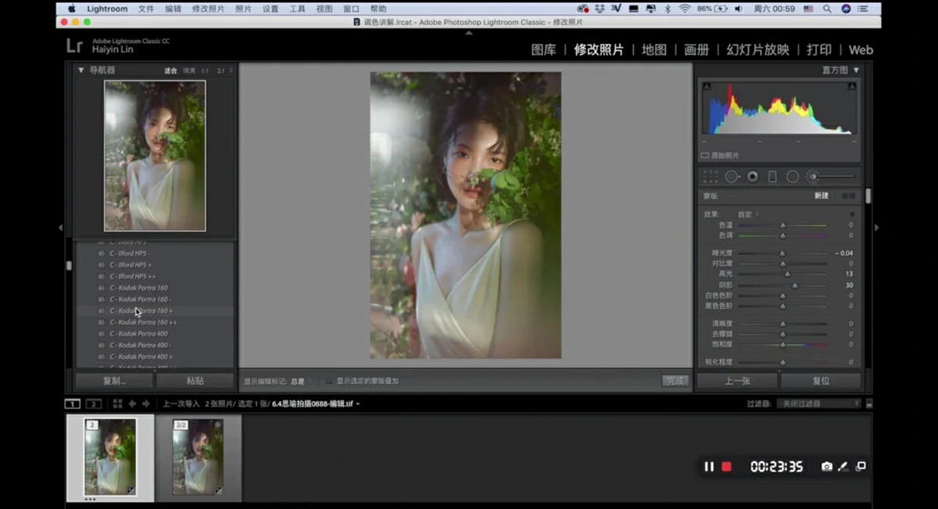Enable 显示选定的蒙版叠加 checkbox

(329, 381)
